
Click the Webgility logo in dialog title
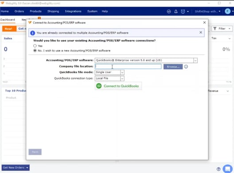(30, 23)
